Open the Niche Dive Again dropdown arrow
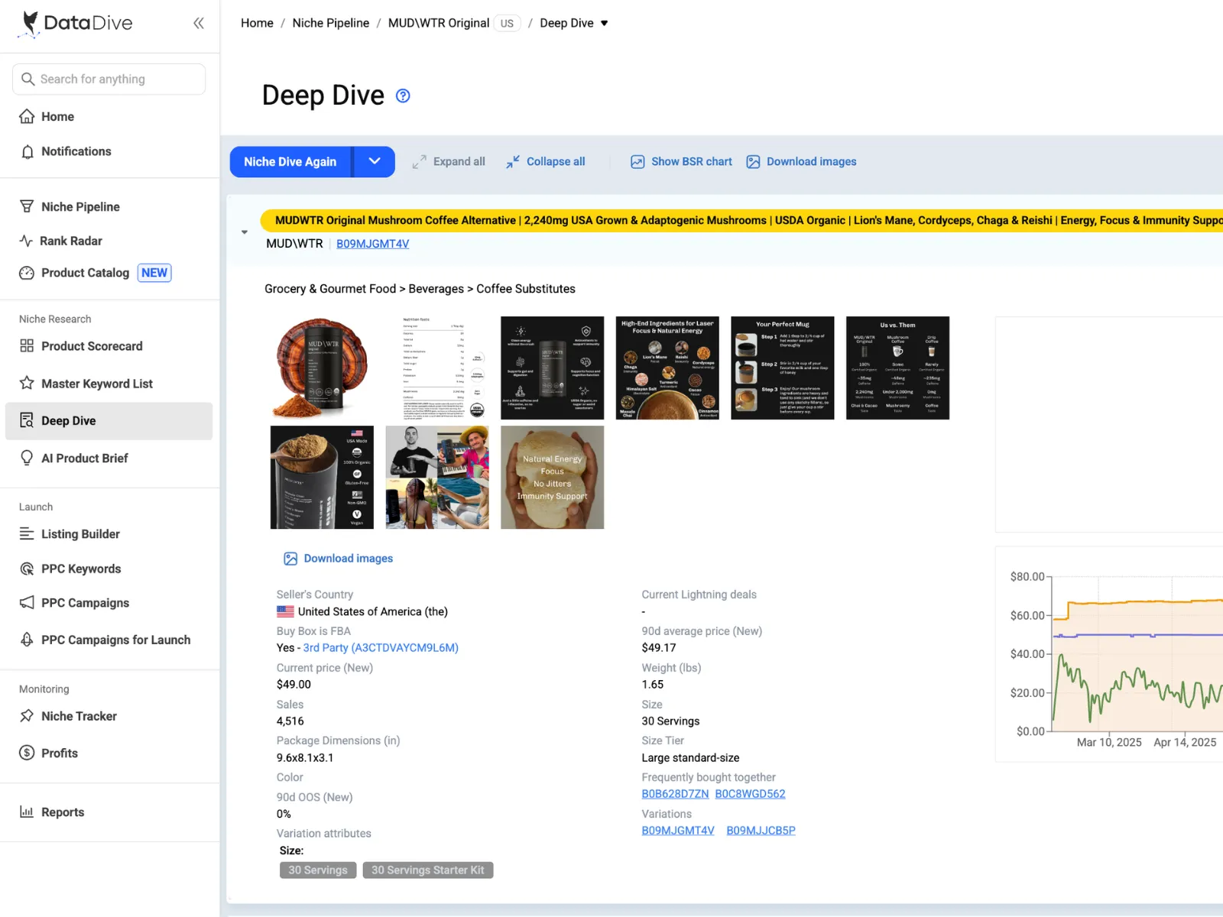The width and height of the screenshot is (1223, 917). pyautogui.click(x=374, y=161)
